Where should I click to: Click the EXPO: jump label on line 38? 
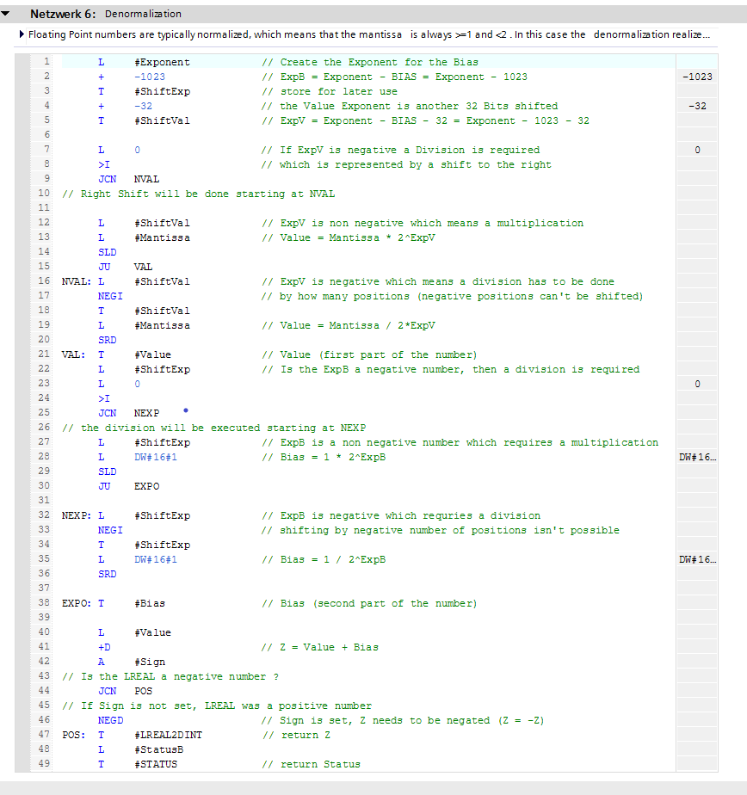click(76, 603)
